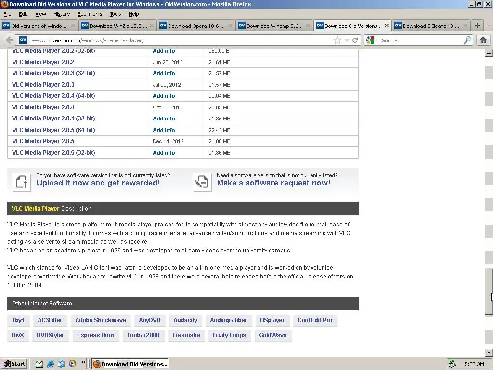Switch to the 'Download WinZip 10.0' tab
493x370 pixels.
(x=117, y=26)
